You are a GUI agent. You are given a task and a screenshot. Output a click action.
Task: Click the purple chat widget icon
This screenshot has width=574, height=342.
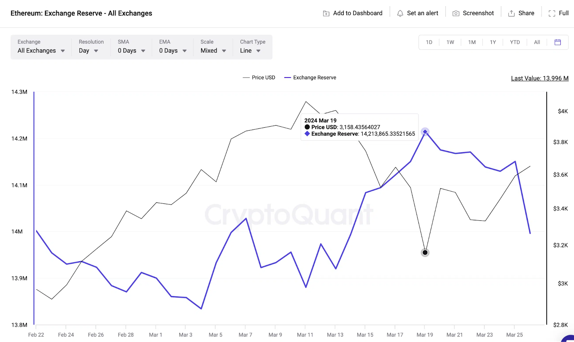click(x=569, y=338)
